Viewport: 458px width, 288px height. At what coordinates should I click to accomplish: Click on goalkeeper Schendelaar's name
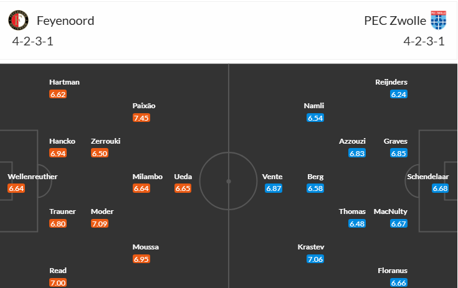point(427,177)
